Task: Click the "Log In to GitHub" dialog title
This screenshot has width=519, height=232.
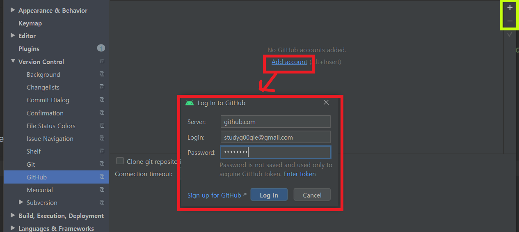Action: click(x=222, y=103)
